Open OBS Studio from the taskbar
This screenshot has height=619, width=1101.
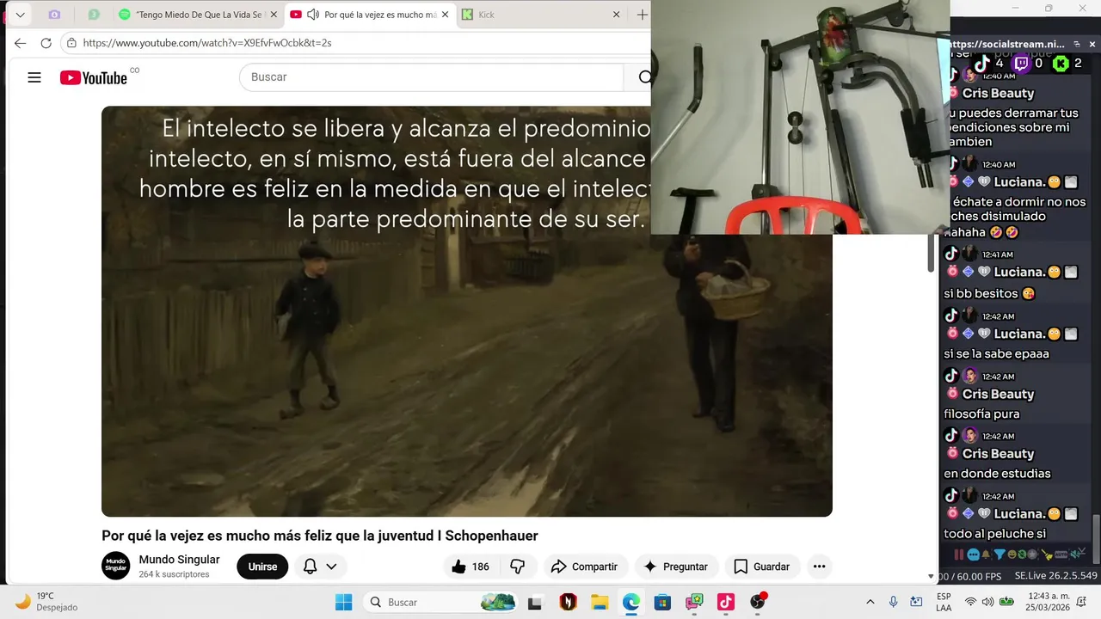pyautogui.click(x=757, y=602)
